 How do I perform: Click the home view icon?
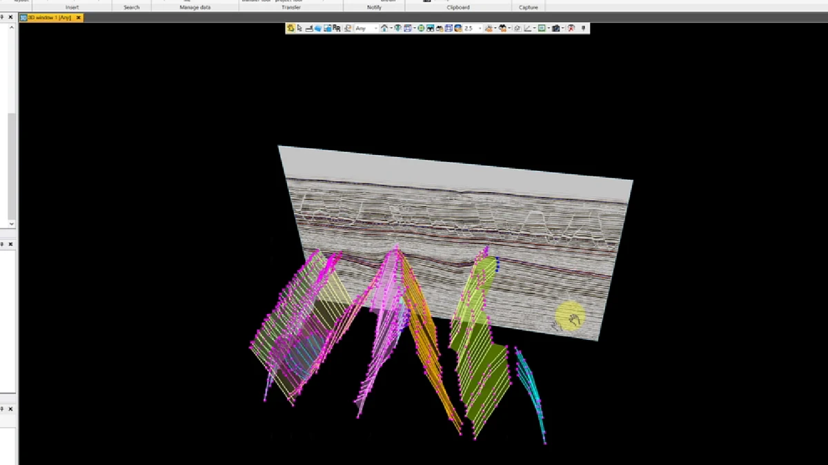pos(384,28)
